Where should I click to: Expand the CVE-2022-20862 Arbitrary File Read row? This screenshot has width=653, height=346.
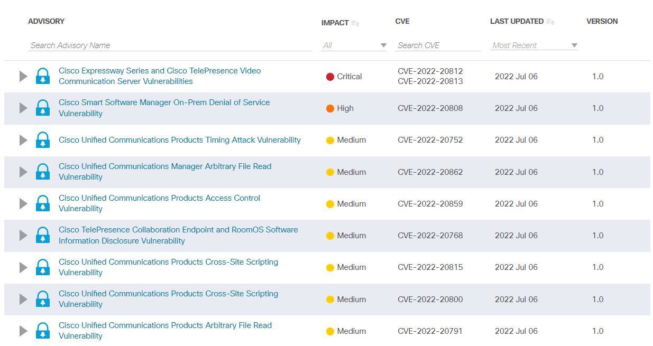[23, 172]
